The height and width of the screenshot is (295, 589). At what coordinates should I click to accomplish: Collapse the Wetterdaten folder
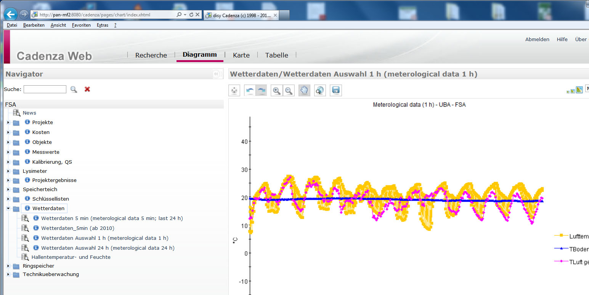click(x=8, y=209)
